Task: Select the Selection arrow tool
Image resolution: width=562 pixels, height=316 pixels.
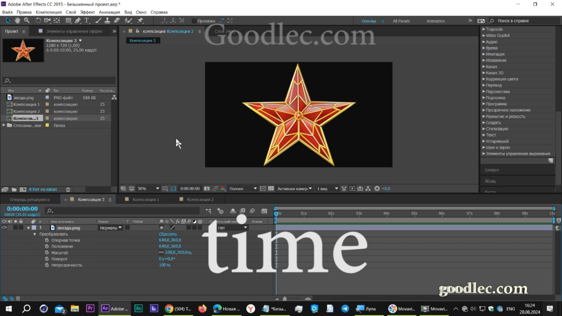Action: tap(8, 21)
